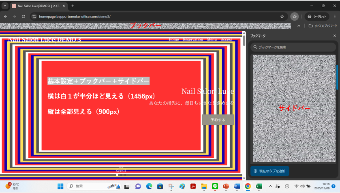Open the Home nav link
The width and height of the screenshot is (340, 193).
tap(174, 39)
